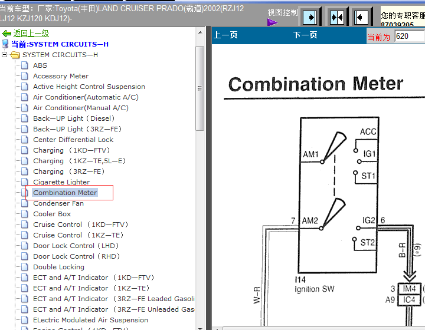Click the current-section computer icon

(x=5, y=44)
